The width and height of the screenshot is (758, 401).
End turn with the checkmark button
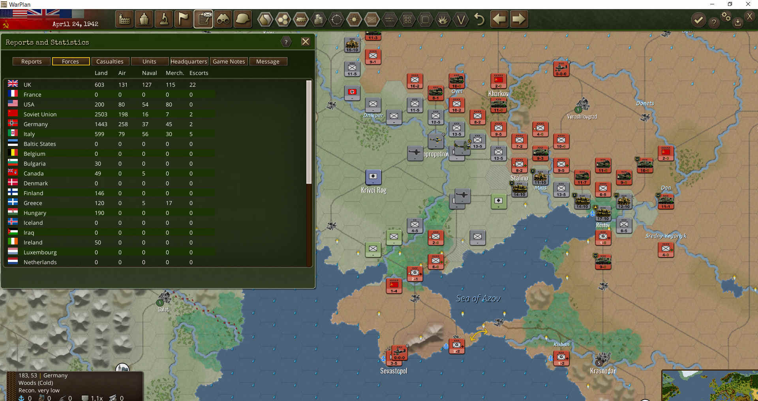pos(698,20)
